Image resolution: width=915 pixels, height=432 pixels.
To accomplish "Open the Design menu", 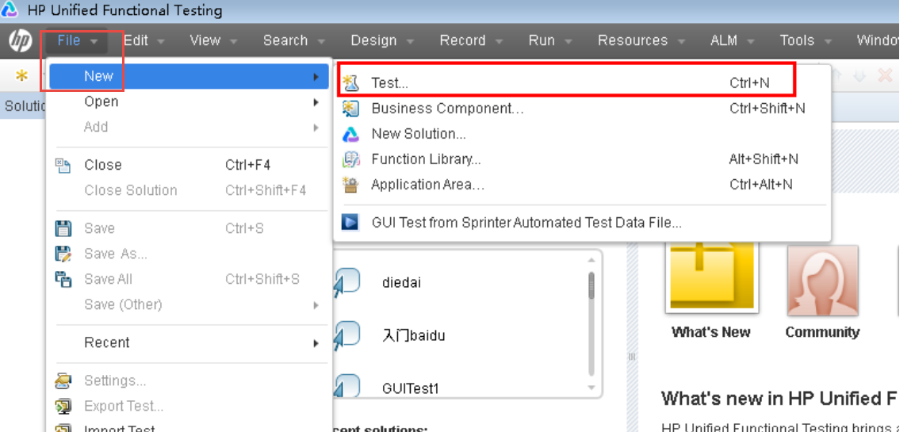I will [382, 40].
